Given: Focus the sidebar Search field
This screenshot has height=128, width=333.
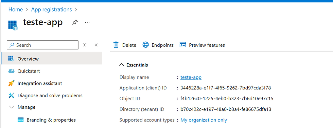Looking at the screenshot, I should 43,45.
